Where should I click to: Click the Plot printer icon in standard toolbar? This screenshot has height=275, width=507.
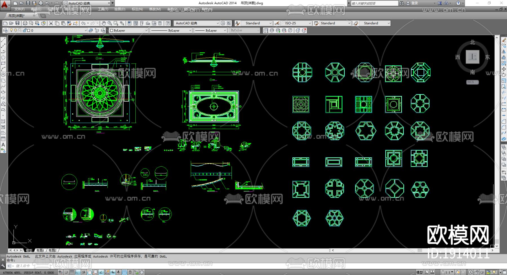click(25, 23)
